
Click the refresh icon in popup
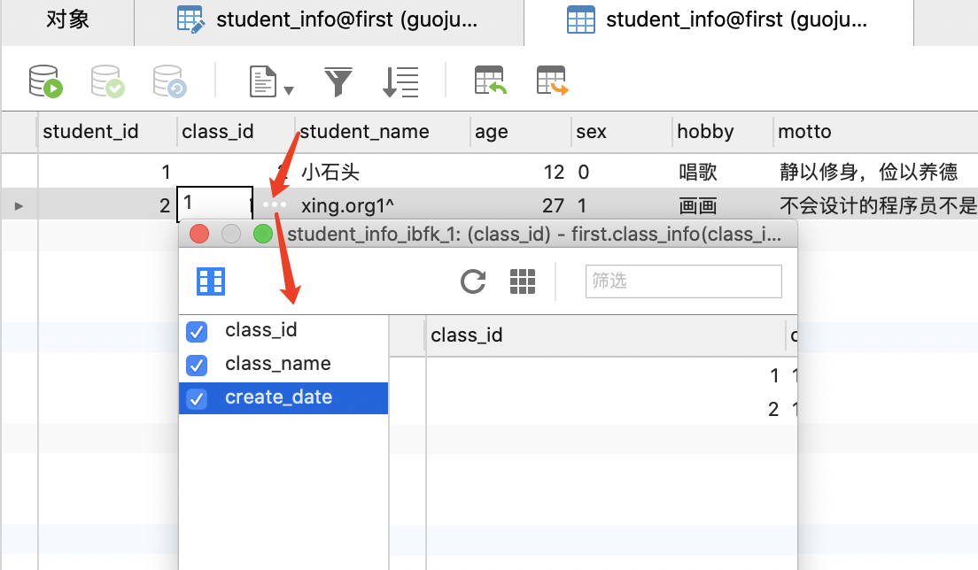click(x=473, y=281)
